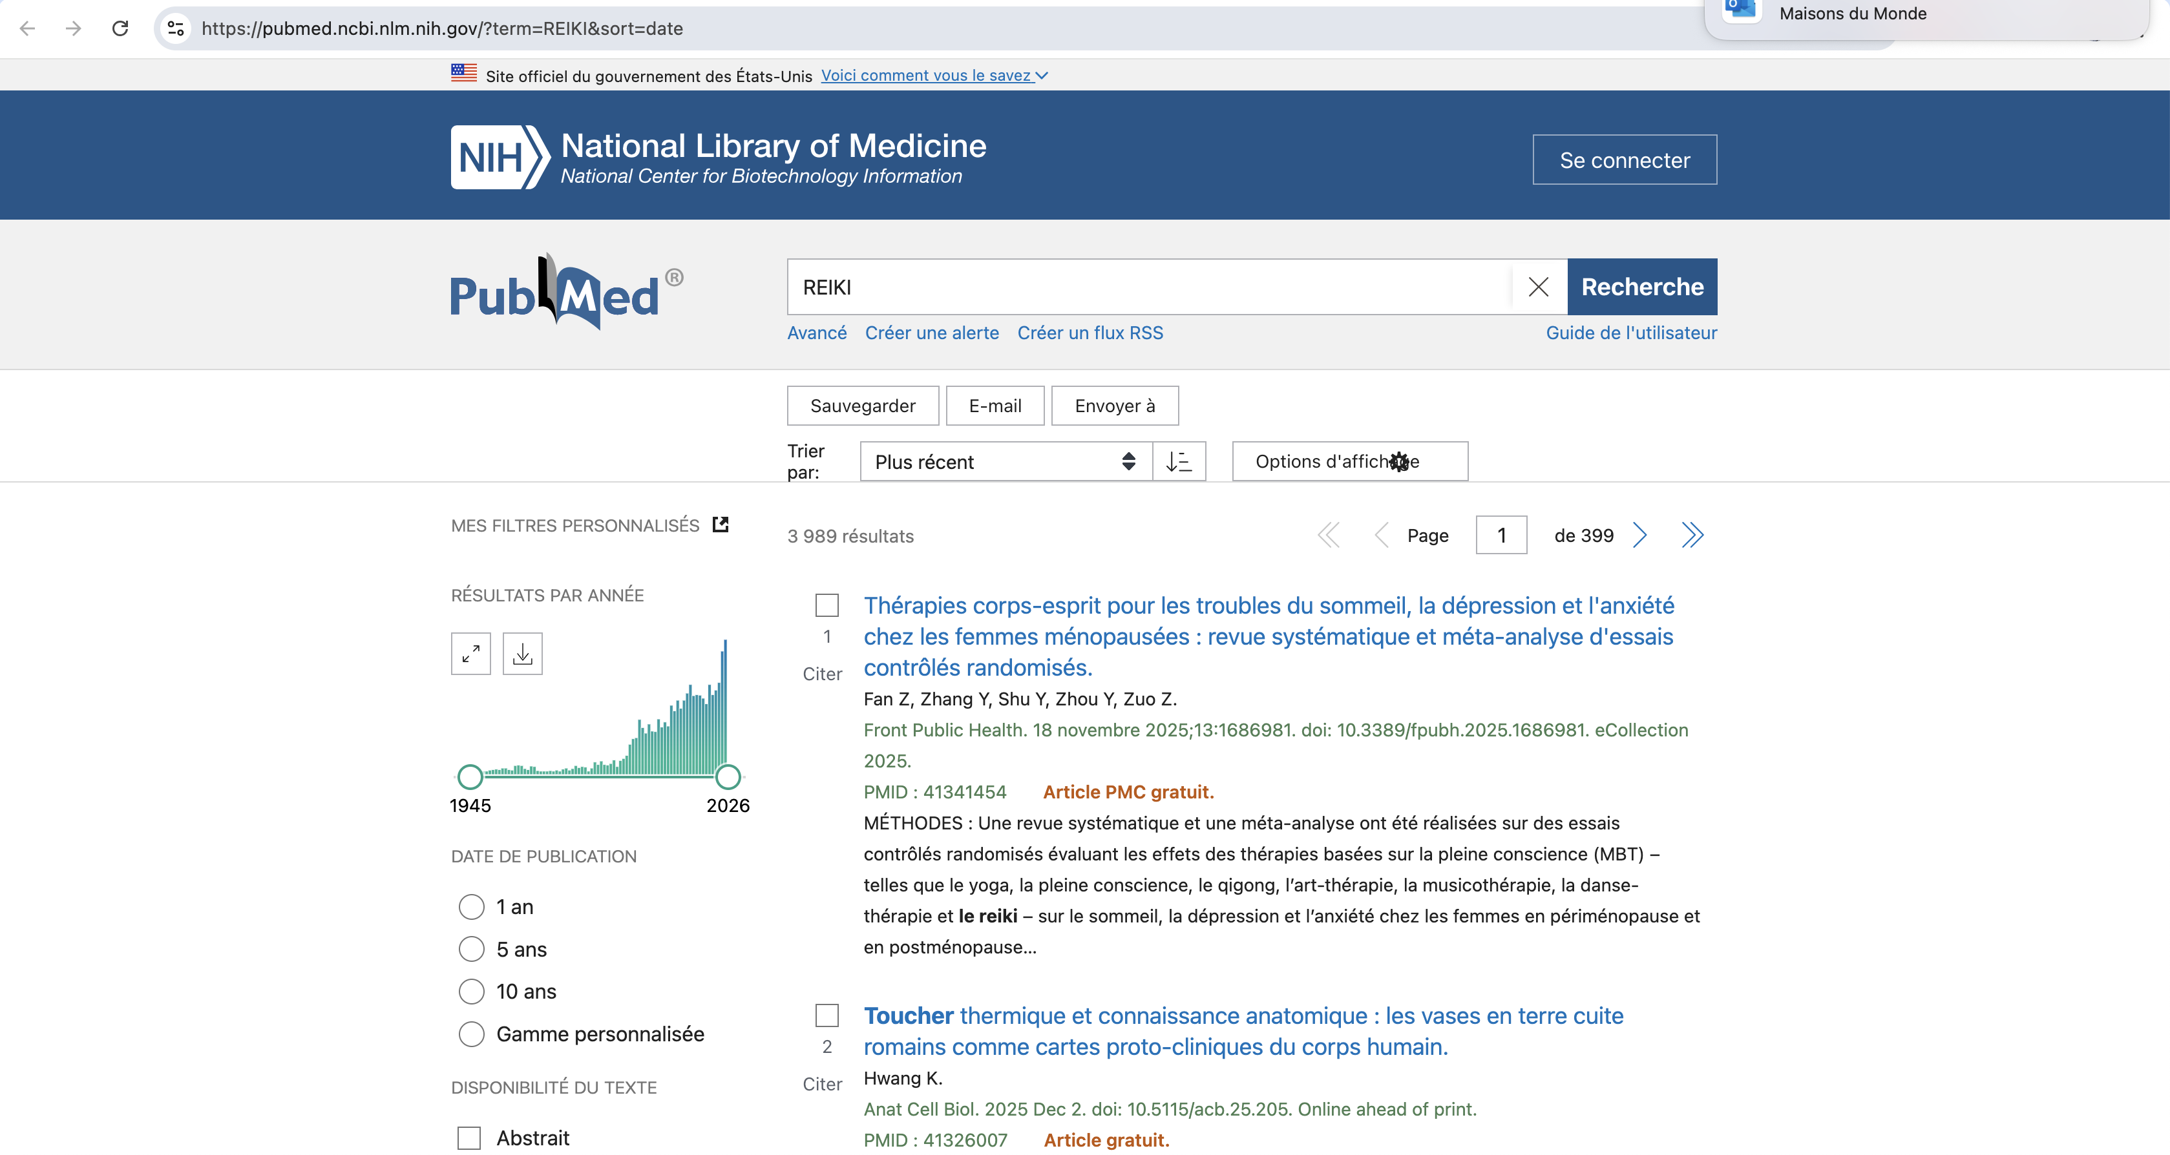
Task: Open custom filters external link icon
Action: (x=721, y=525)
